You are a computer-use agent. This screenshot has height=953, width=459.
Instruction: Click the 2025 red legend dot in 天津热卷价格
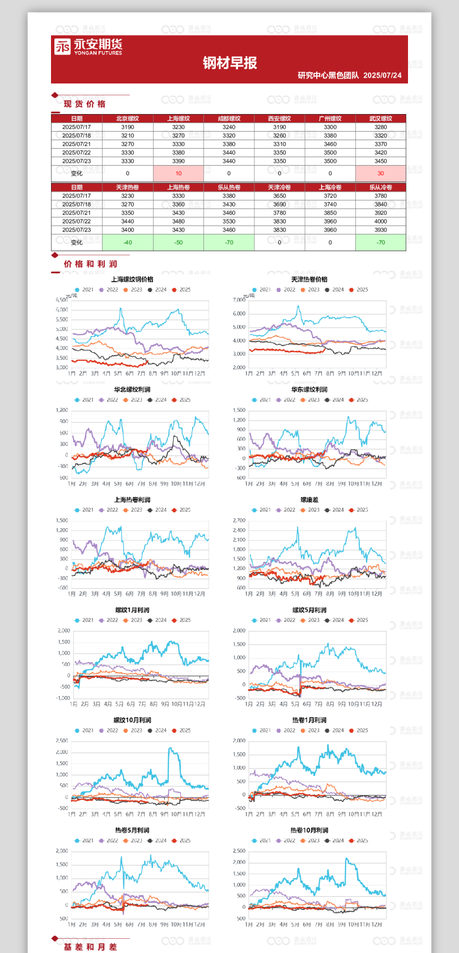(351, 290)
